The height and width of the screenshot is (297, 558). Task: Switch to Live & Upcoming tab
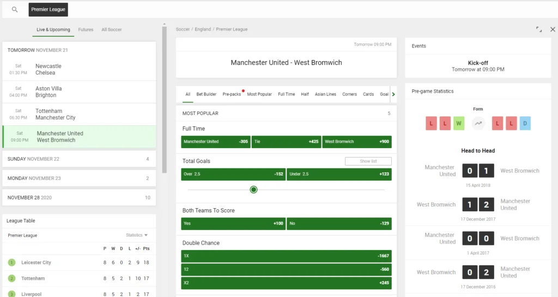(53, 29)
